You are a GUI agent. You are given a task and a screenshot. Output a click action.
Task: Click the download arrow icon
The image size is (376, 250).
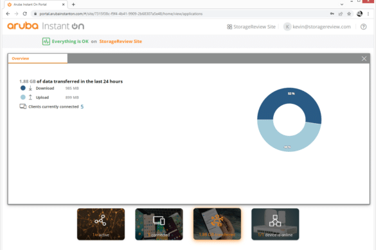tap(30, 88)
